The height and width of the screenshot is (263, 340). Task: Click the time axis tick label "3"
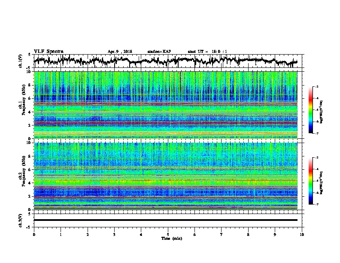(114, 235)
